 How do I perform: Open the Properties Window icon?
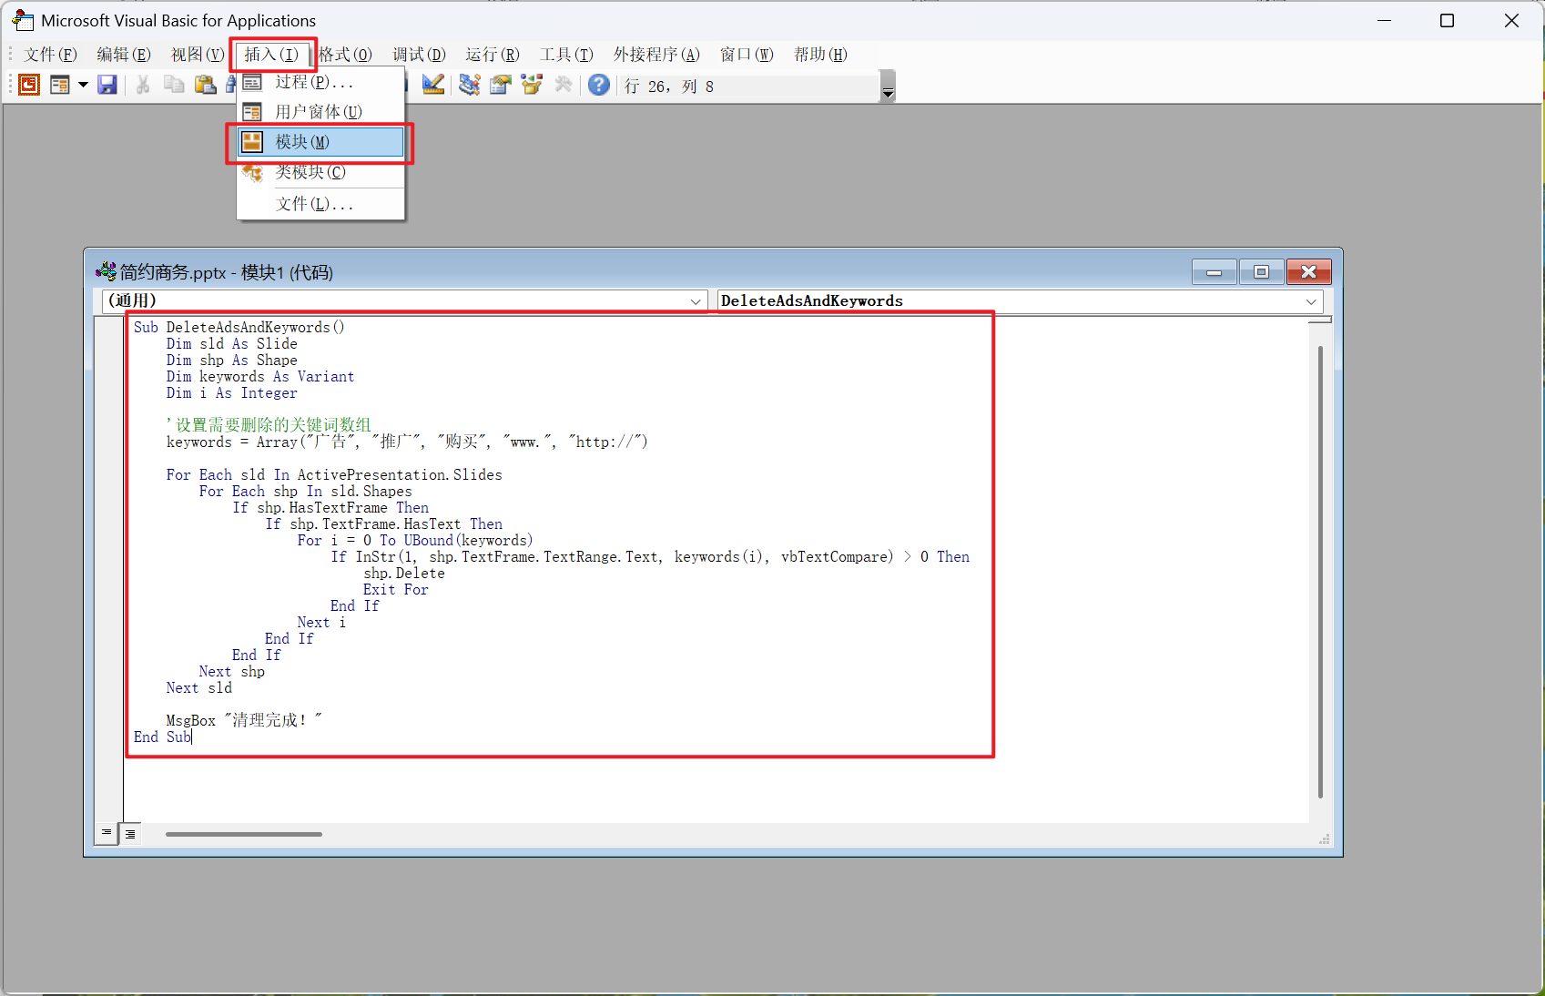(501, 86)
